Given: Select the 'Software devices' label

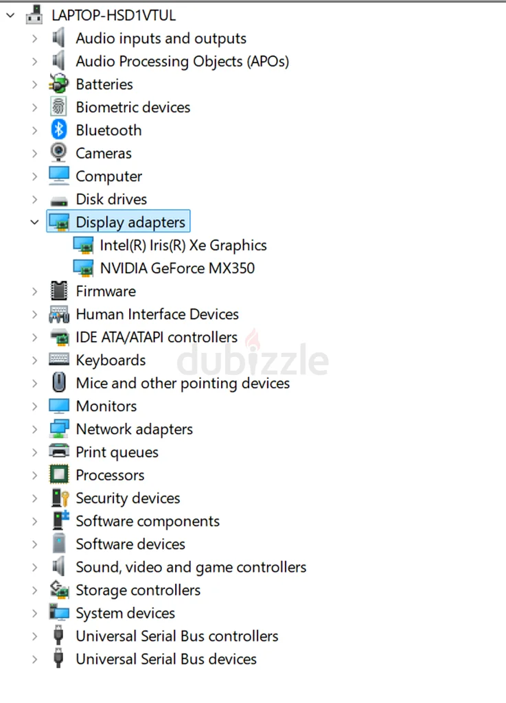Looking at the screenshot, I should [130, 544].
